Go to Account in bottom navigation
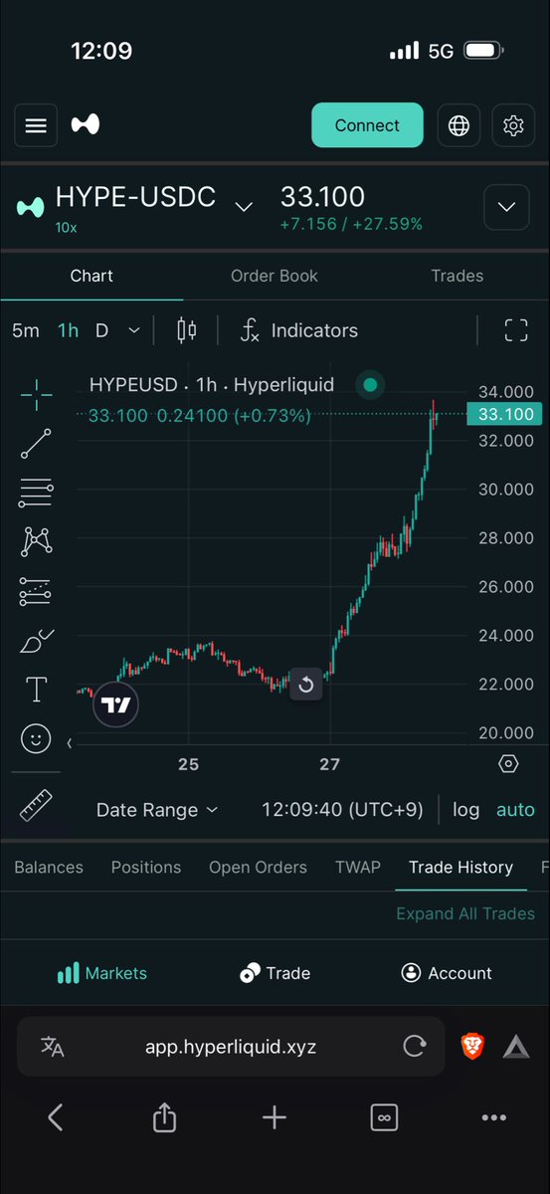Screen dimensions: 550x1194 pos(447,973)
